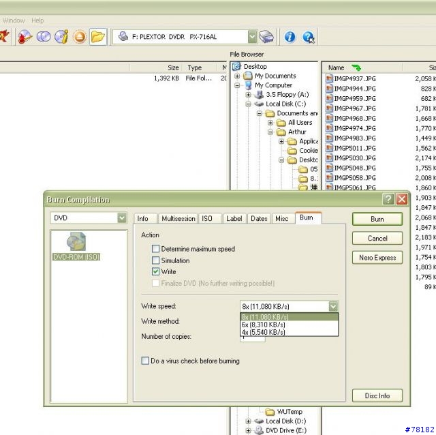This screenshot has width=436, height=435.
Task: Select file IMGP5011.JPG
Action: pyautogui.click(x=354, y=148)
